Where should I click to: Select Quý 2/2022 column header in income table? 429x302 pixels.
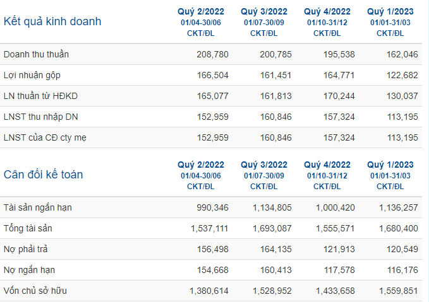pyautogui.click(x=201, y=11)
